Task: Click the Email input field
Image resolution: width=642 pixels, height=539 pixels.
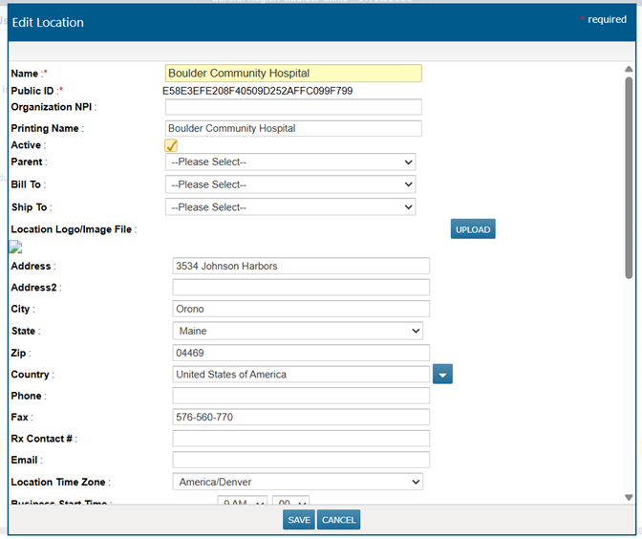Action: coord(300,461)
